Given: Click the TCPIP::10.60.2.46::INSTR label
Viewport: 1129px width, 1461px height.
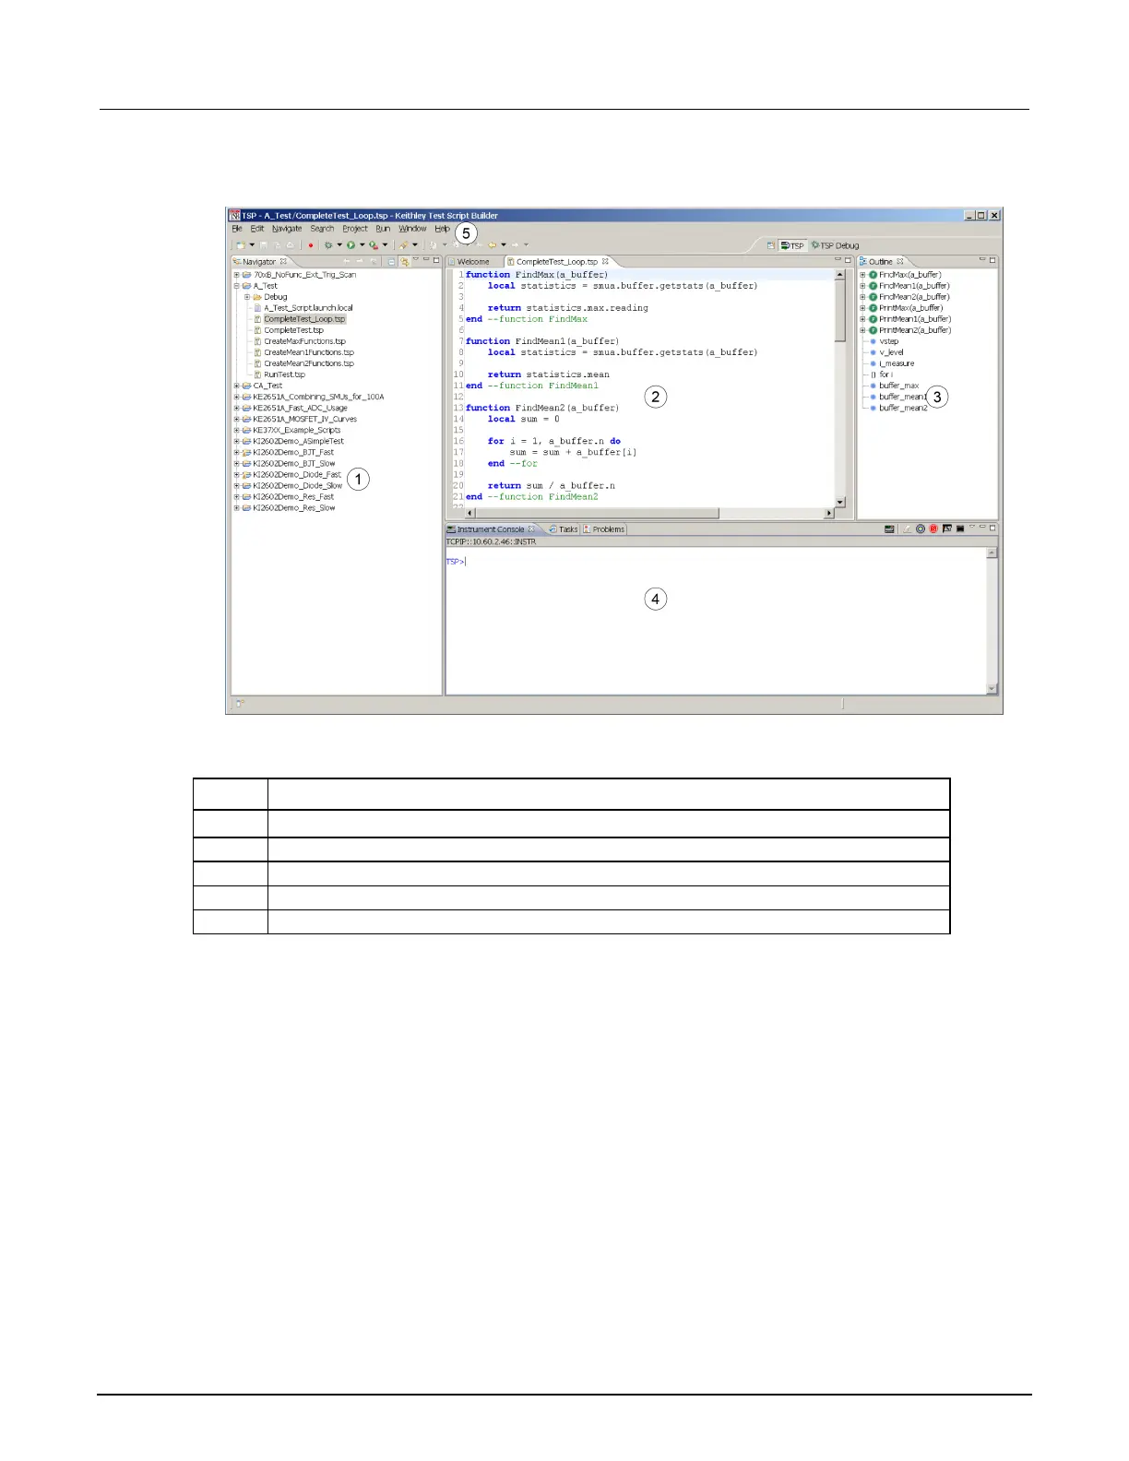Looking at the screenshot, I should click(491, 542).
